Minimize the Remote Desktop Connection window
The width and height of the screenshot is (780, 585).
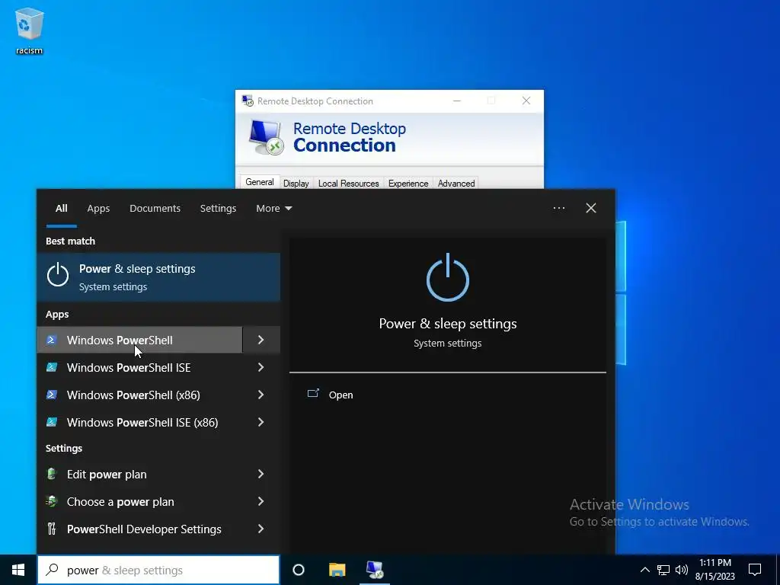click(x=457, y=101)
